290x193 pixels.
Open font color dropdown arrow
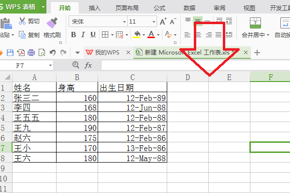tap(158, 35)
